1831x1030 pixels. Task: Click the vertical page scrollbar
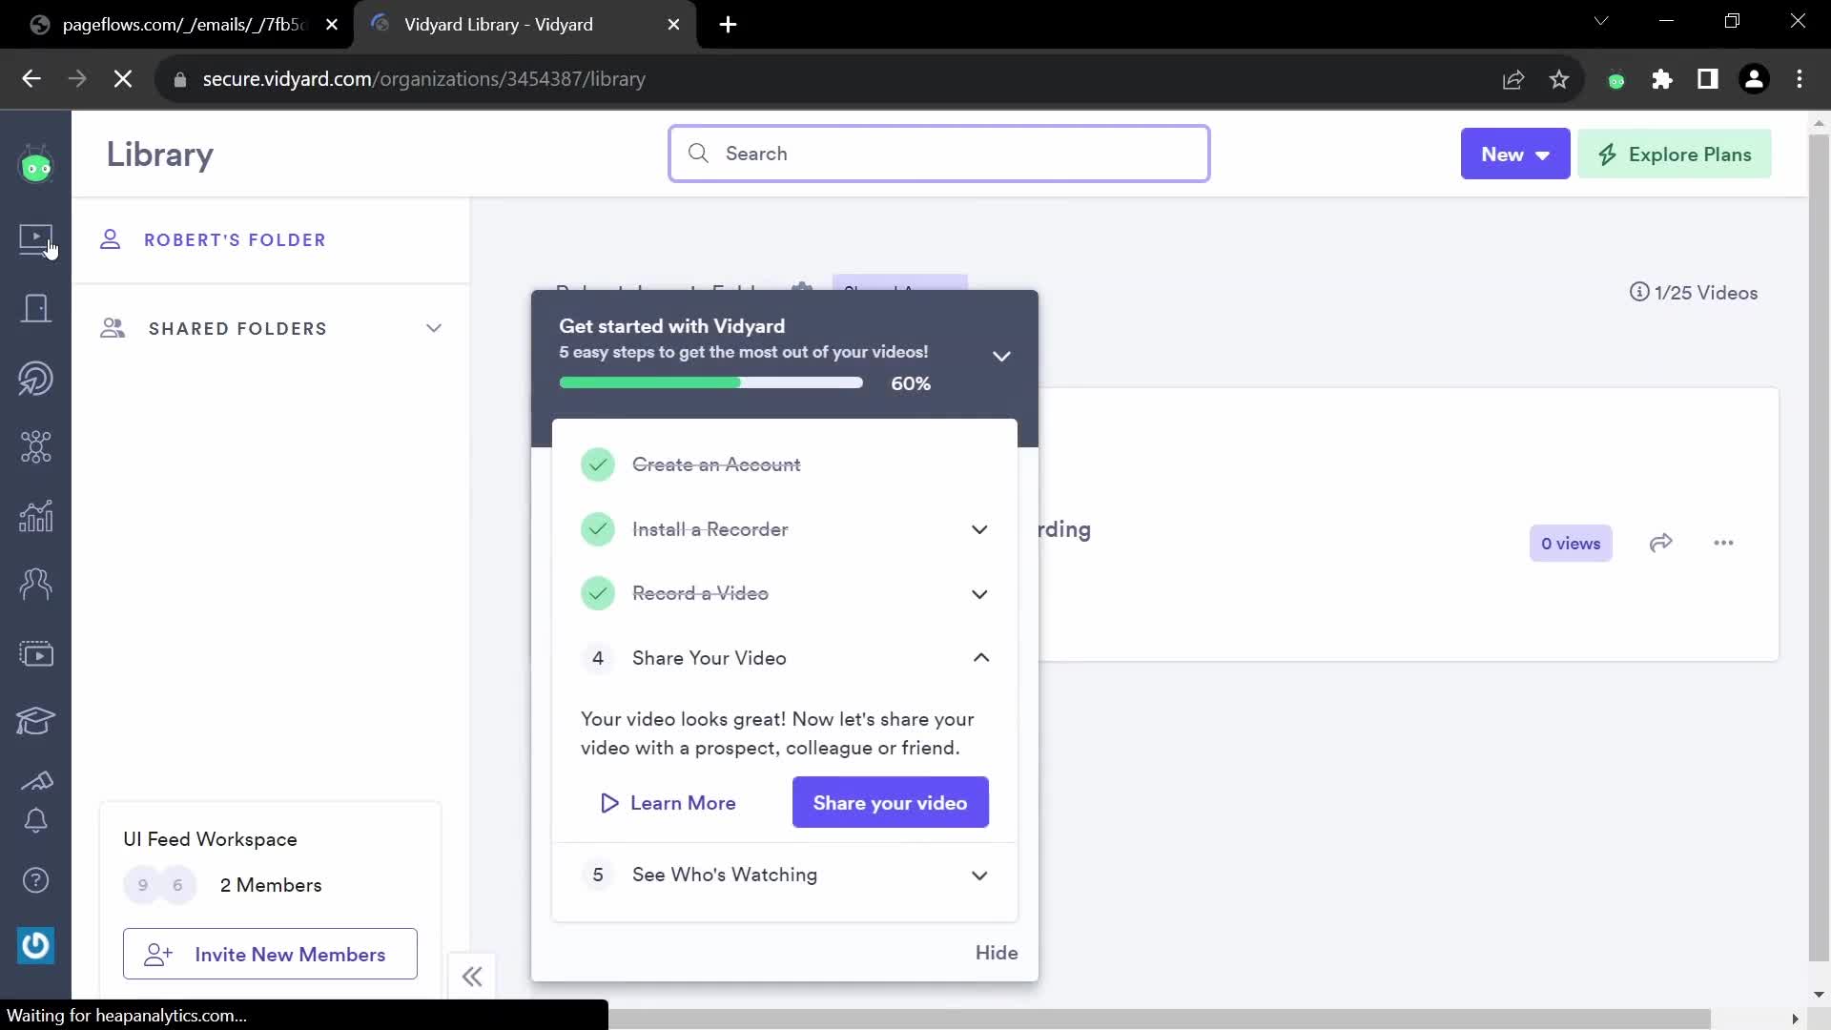click(1819, 548)
